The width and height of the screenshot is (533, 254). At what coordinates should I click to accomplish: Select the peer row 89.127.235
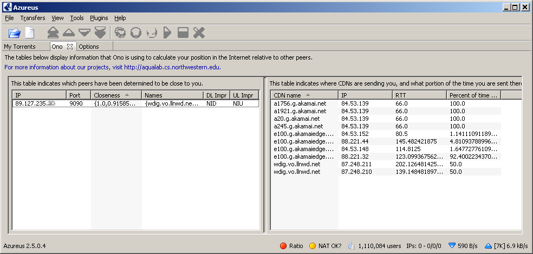(x=135, y=103)
